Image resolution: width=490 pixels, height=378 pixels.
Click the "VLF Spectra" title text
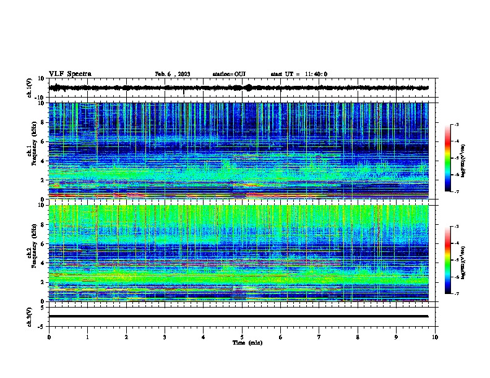tap(70, 74)
